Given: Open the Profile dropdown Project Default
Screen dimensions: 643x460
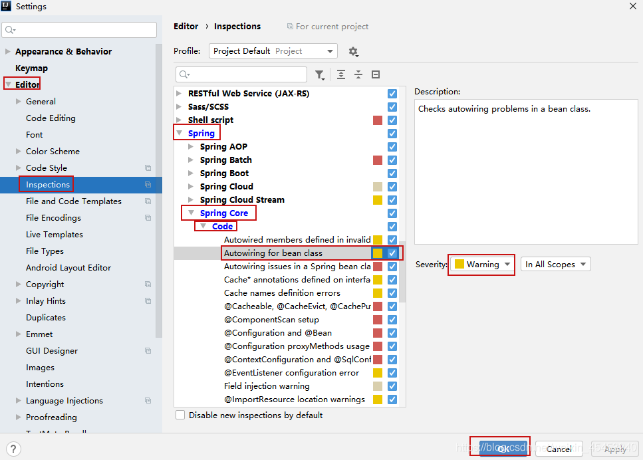Looking at the screenshot, I should [x=273, y=51].
